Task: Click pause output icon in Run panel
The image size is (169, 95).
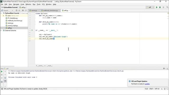Action: 2,78
